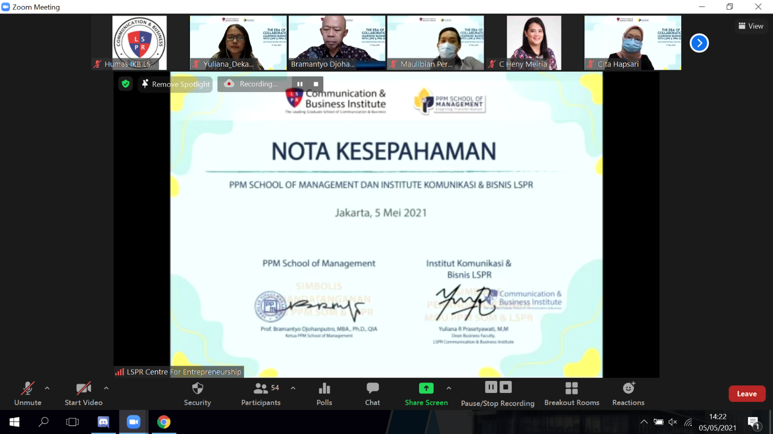
Task: Click the green Share Screen icon
Action: [426, 388]
